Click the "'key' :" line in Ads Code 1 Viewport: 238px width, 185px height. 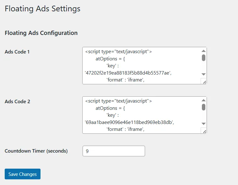point(112,66)
